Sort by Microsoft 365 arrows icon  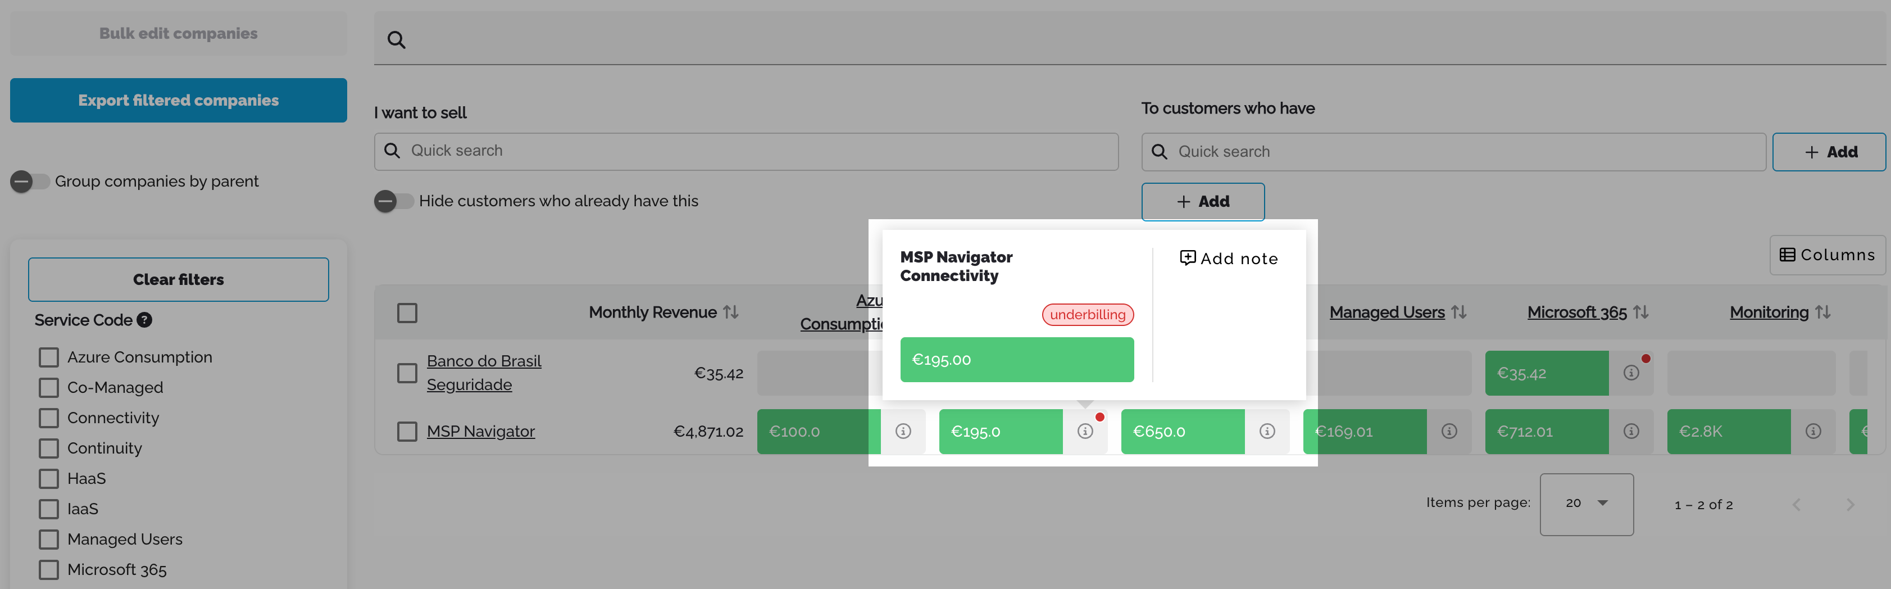pyautogui.click(x=1640, y=312)
